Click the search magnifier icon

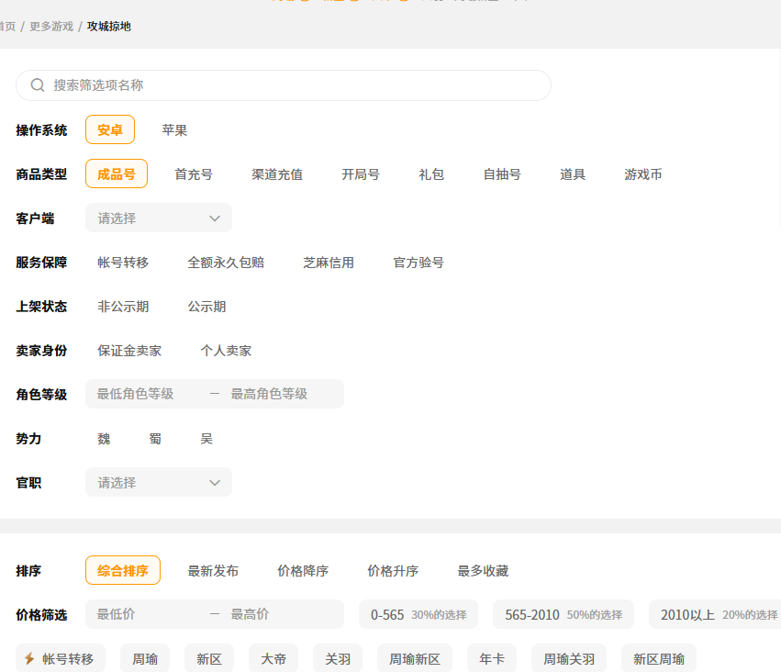click(38, 85)
